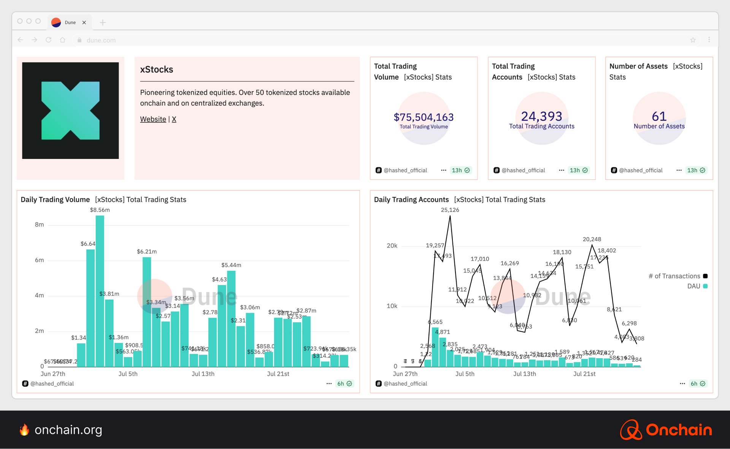
Task: Open @hashed_official on Total Trading Volume card
Action: click(x=405, y=170)
